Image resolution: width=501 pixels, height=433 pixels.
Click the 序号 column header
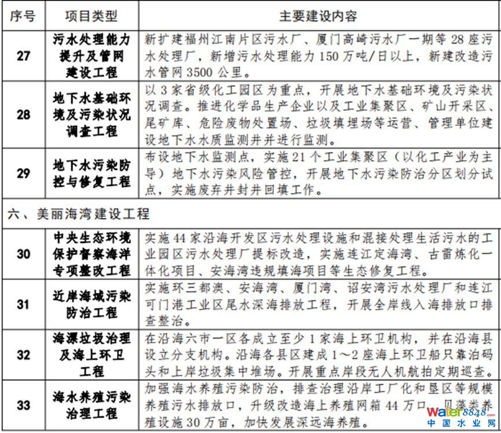point(23,14)
